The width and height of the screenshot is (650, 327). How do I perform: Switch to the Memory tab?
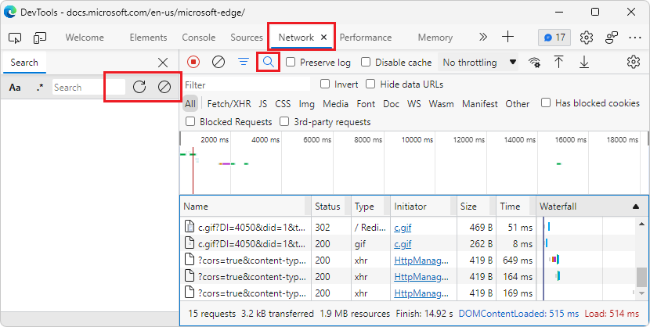click(x=435, y=38)
